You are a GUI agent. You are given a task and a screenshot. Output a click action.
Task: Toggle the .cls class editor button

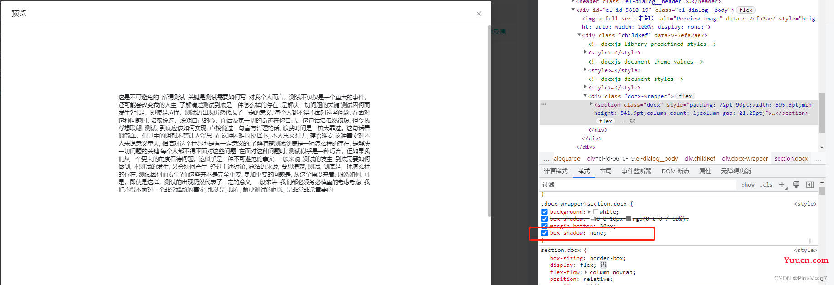767,185
